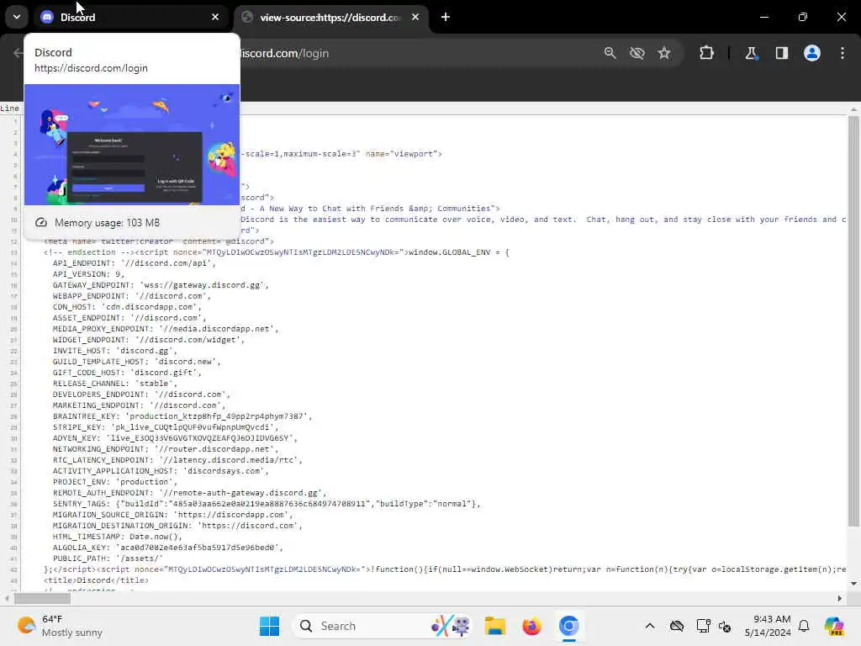Viewport: 861px width, 646px height.
Task: Expand the system tray hidden icons chevron
Action: point(650,626)
